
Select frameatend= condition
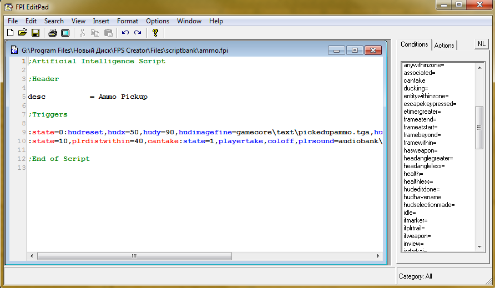click(420, 119)
